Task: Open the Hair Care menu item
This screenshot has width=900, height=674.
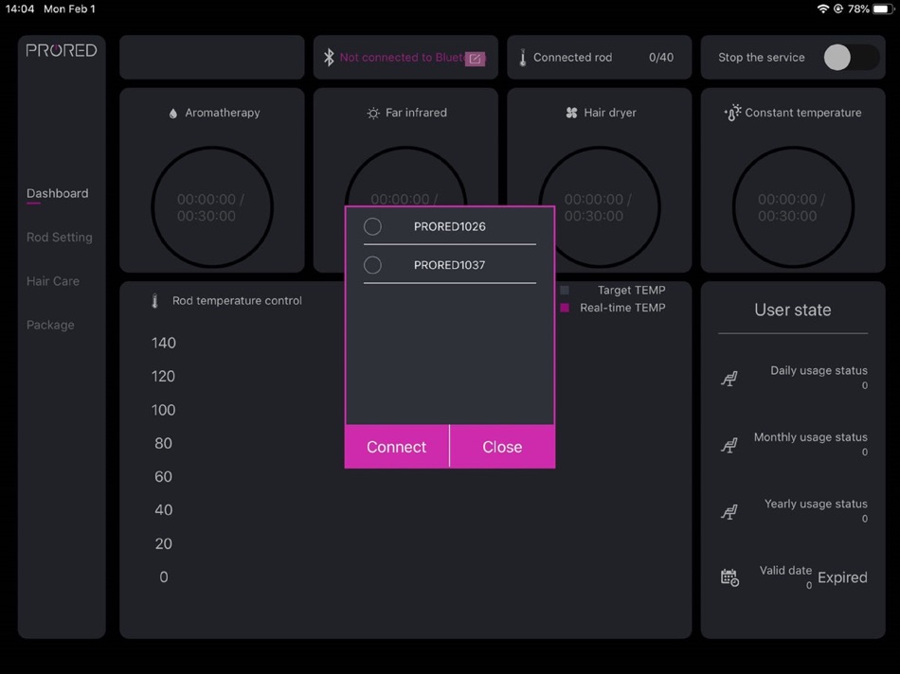Action: (53, 281)
